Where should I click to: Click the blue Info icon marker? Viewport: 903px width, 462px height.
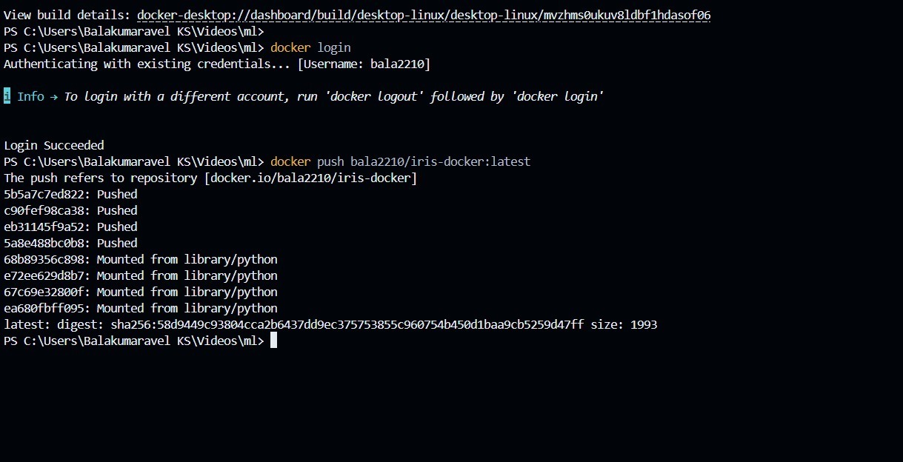[x=7, y=96]
